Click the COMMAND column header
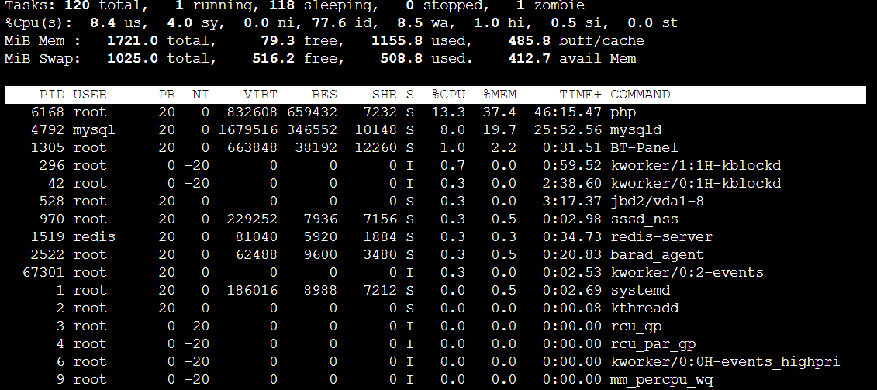The width and height of the screenshot is (877, 390). pyautogui.click(x=640, y=95)
